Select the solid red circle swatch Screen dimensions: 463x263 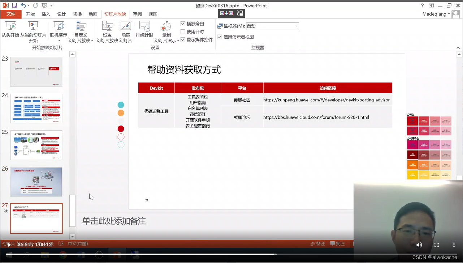(x=121, y=129)
